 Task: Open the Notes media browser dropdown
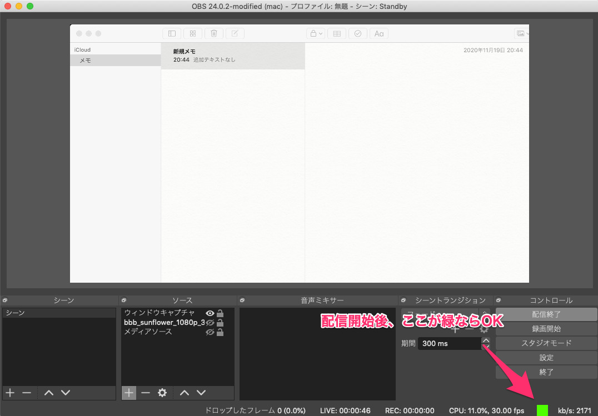coord(521,33)
